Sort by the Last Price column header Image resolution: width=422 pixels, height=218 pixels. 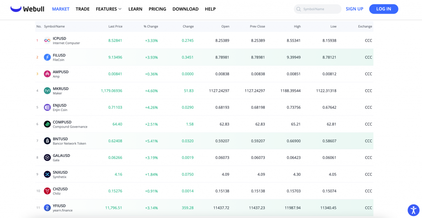(x=115, y=26)
